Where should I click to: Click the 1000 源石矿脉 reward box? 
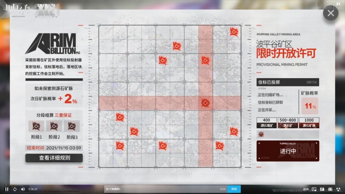(x=309, y=123)
